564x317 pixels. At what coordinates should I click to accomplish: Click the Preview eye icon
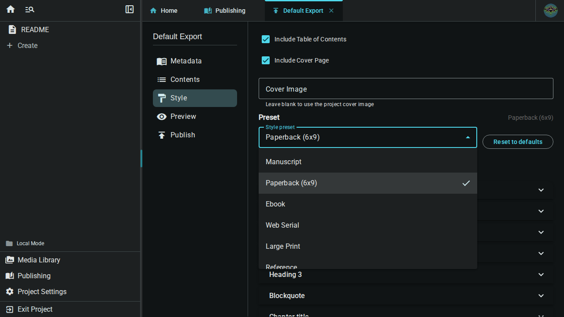[162, 117]
